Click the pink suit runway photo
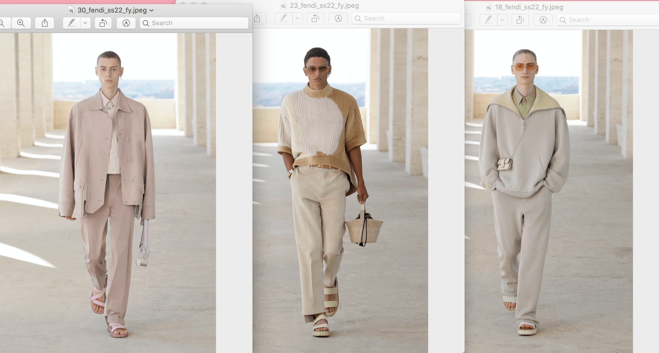The height and width of the screenshot is (353, 659). tap(108, 193)
